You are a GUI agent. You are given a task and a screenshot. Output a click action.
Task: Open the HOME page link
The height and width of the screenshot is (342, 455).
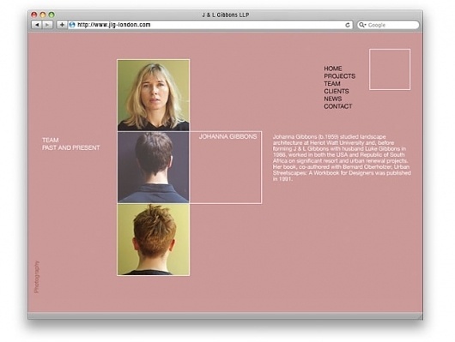tap(333, 69)
